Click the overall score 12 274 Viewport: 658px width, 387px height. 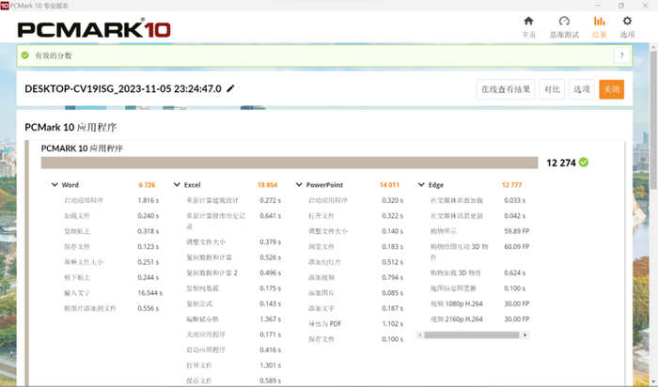pyautogui.click(x=560, y=163)
